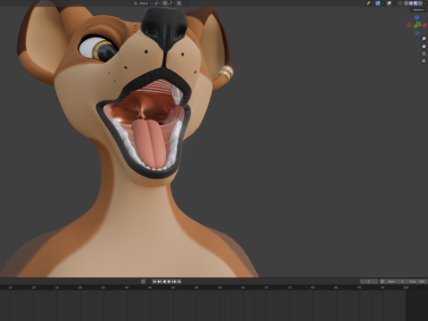Viewport: 428px width, 321px height.
Task: Toggle the auto keying record button
Action: (144, 282)
